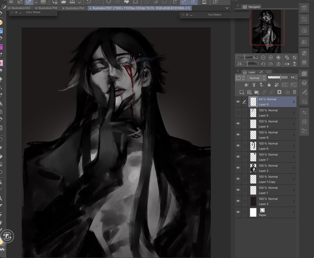Click the circular rotate button at bottom left

point(7,236)
